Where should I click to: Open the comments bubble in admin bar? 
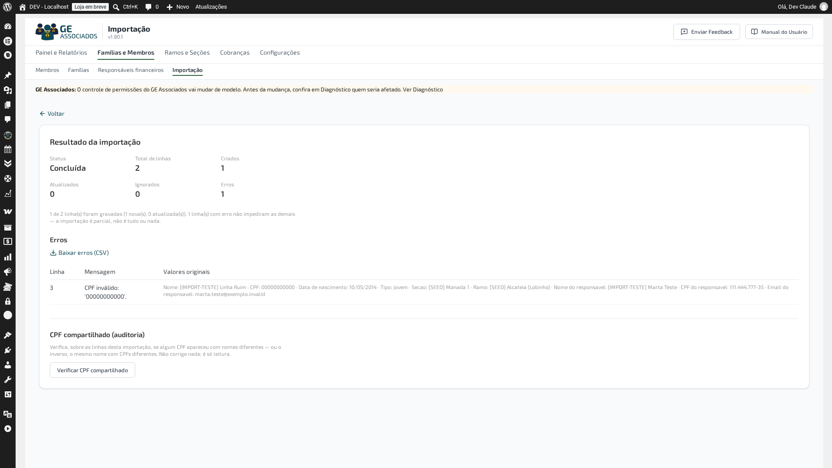coord(149,7)
